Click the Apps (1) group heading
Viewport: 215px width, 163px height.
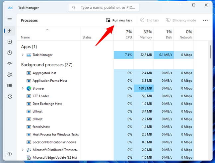click(29, 47)
